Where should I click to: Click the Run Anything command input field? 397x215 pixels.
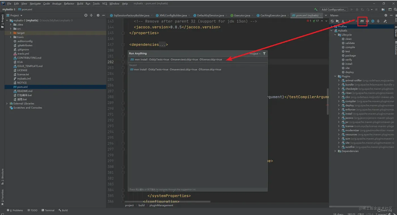198,59
